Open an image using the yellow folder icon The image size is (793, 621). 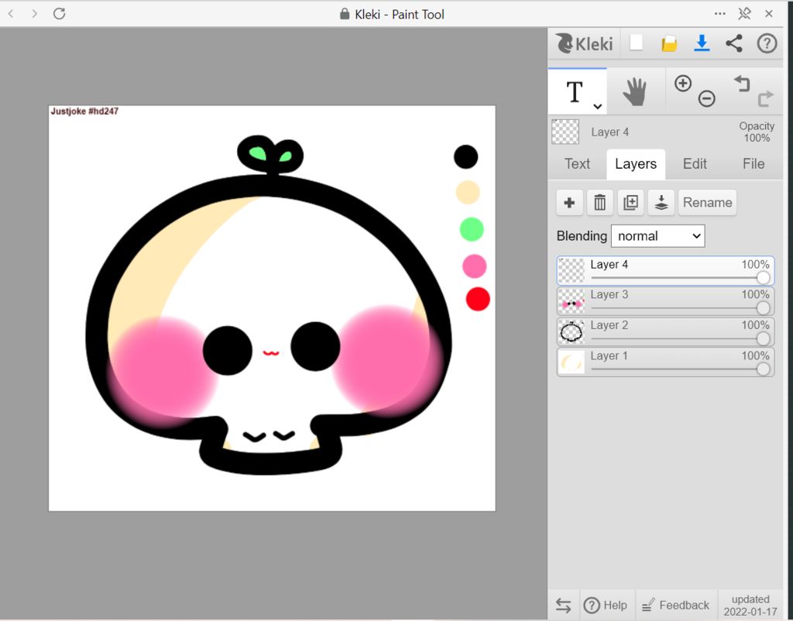[x=668, y=44]
